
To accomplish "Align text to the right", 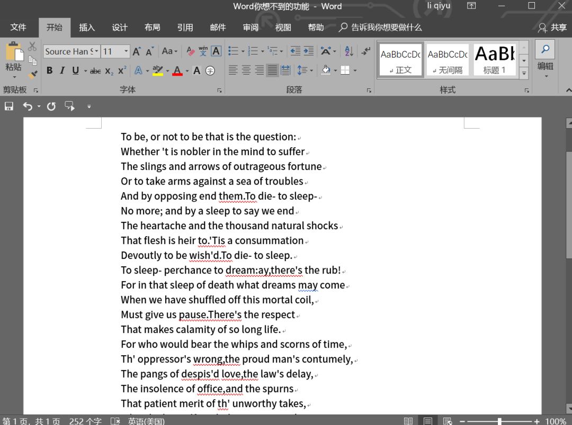I will tap(260, 70).
